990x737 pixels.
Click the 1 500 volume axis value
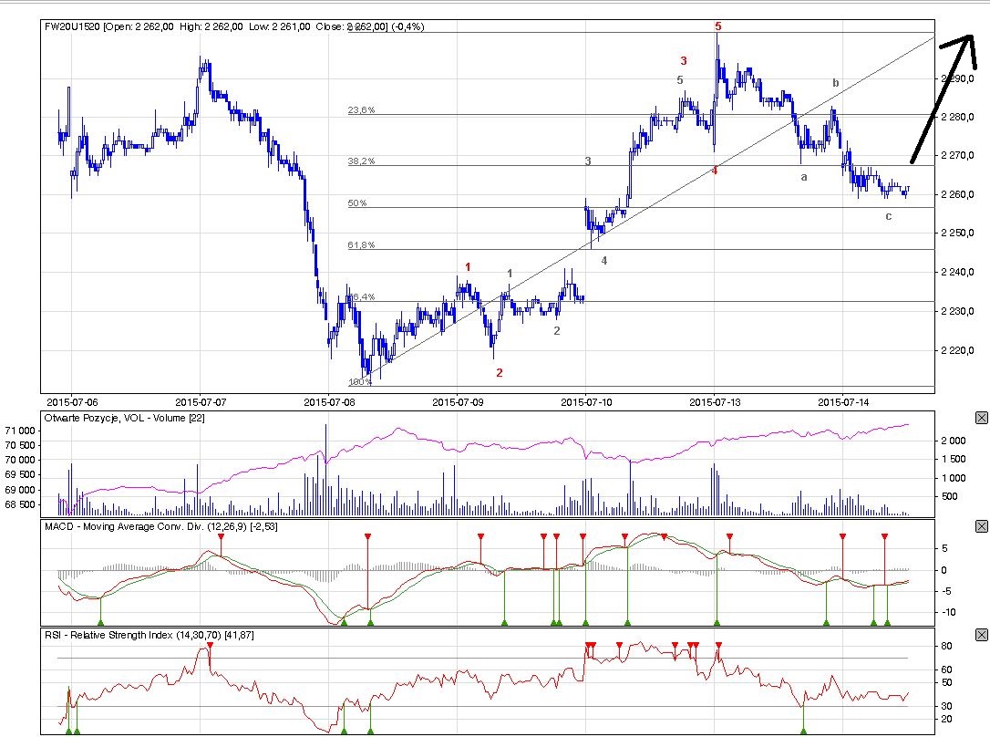954,459
